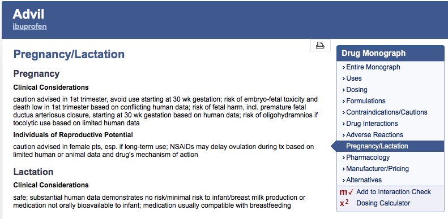Click the red m-check interaction icon
The height and width of the screenshot is (219, 448).
(x=346, y=192)
